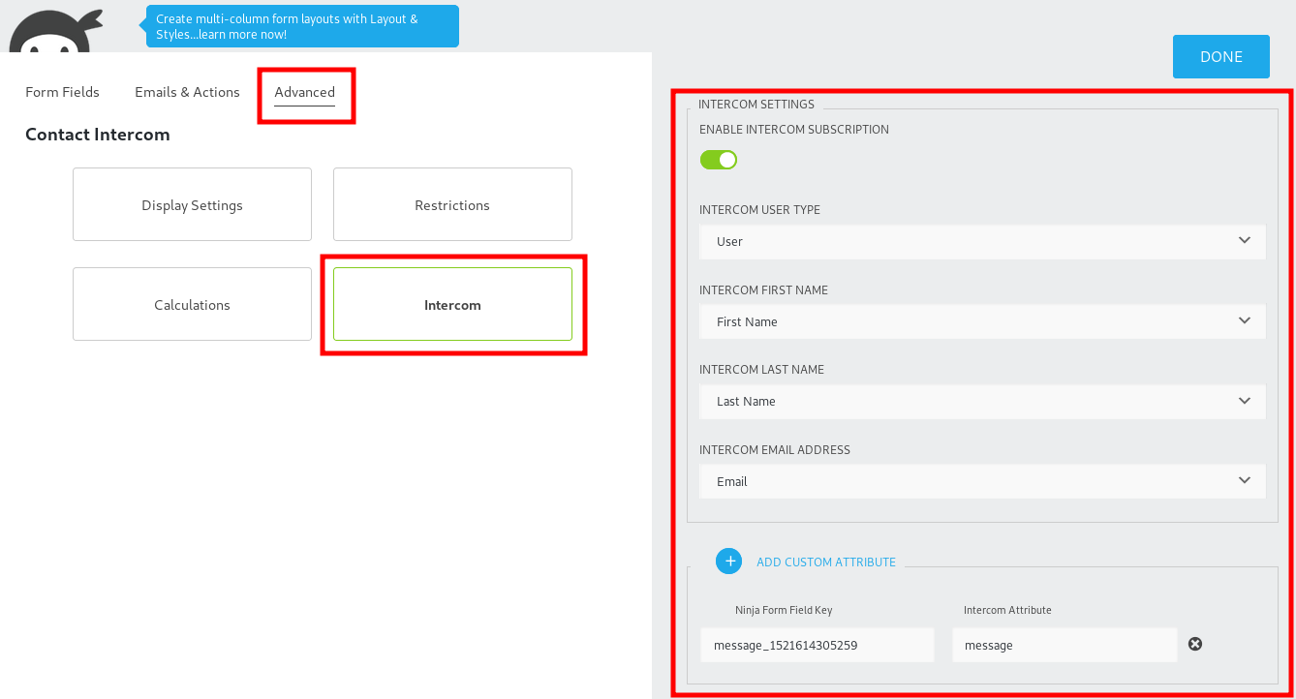
Task: Disable the Intercom subscription toggle
Action: [x=719, y=160]
